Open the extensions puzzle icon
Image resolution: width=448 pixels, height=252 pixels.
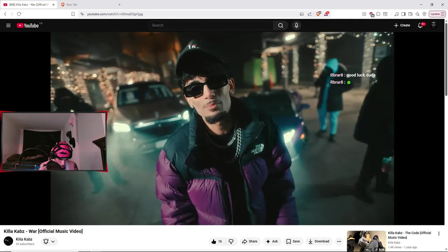378,14
